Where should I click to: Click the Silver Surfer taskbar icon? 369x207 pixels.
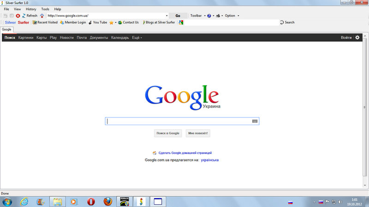(x=141, y=202)
